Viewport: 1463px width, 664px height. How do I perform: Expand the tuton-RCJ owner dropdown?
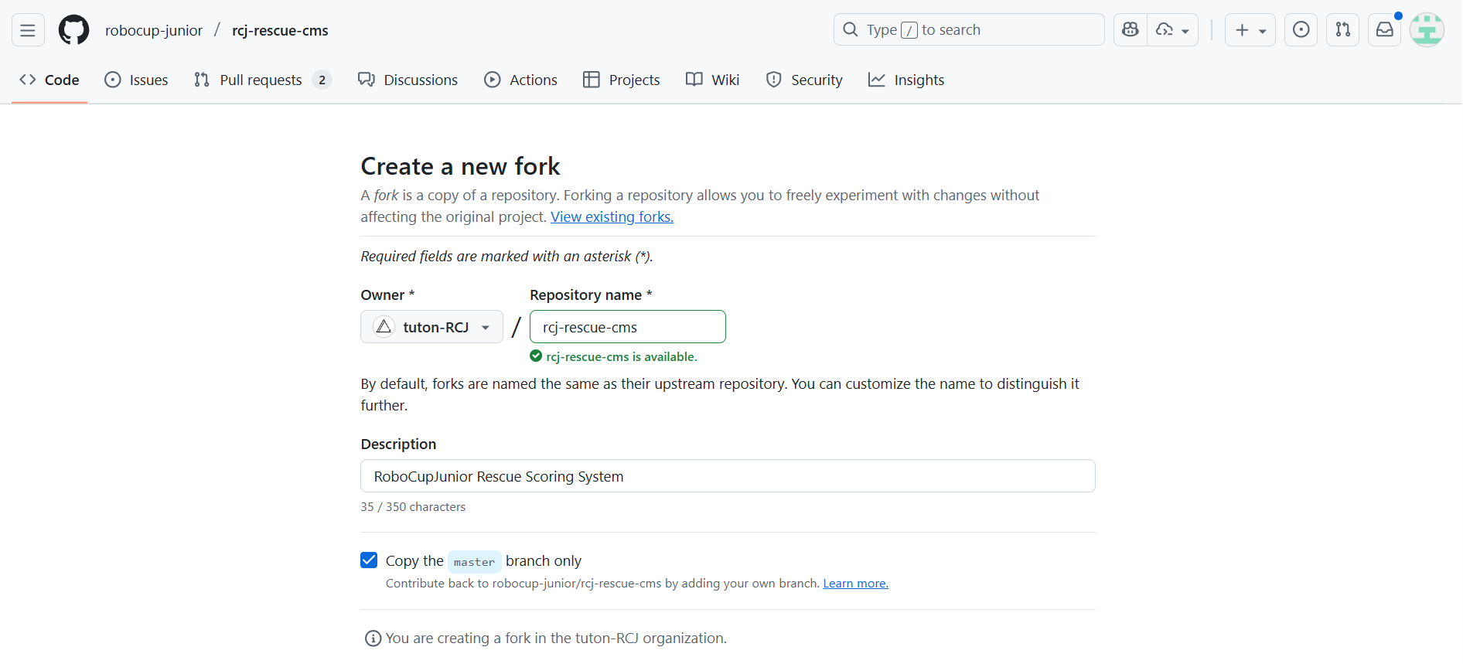[431, 327]
